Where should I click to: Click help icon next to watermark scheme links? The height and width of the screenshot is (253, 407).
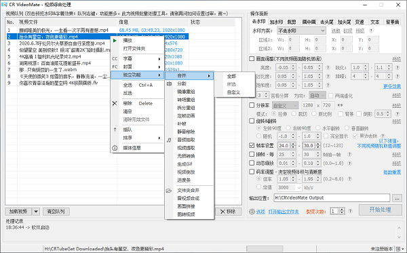371,31
